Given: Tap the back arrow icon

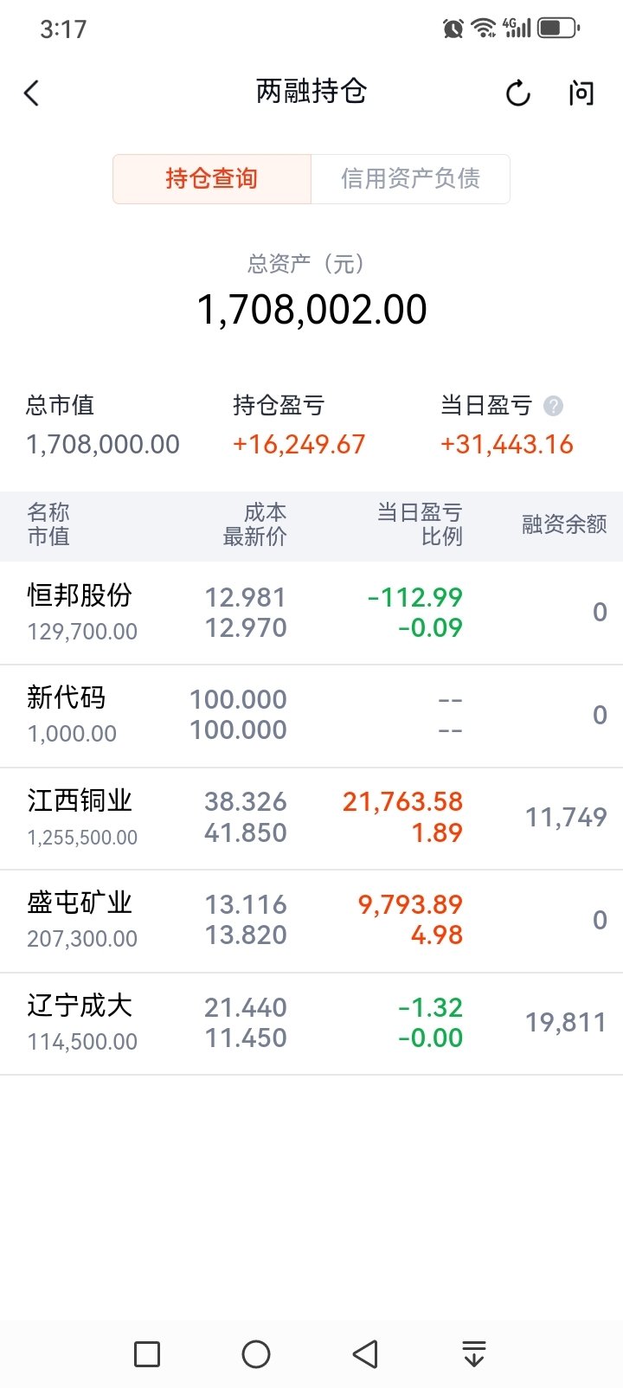Looking at the screenshot, I should [32, 93].
